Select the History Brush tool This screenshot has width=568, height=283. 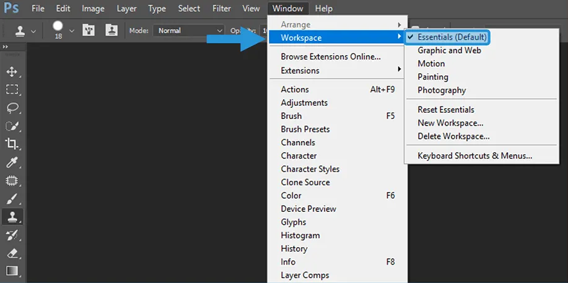coord(12,235)
